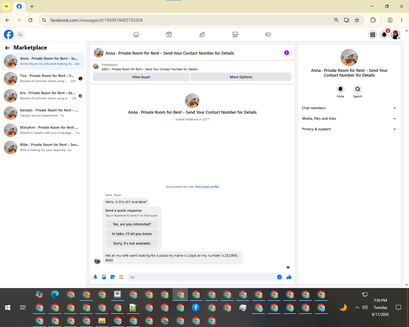Click the back arrow beside Marketplace
The height and width of the screenshot is (327, 409).
7,48
